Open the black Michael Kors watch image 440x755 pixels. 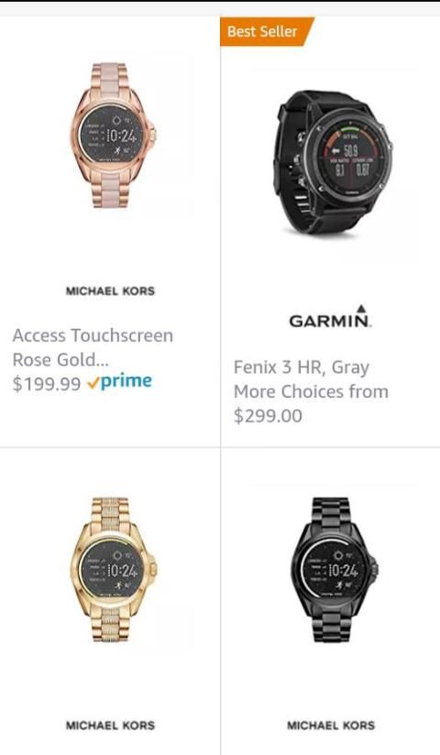(334, 570)
